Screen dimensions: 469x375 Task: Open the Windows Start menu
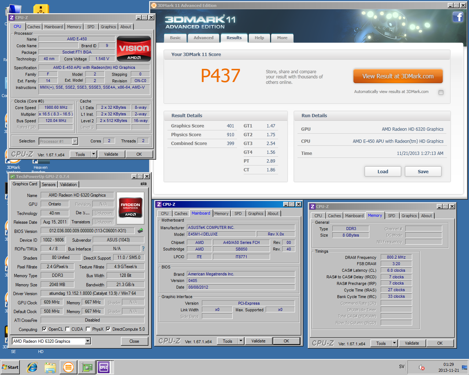[10, 367]
